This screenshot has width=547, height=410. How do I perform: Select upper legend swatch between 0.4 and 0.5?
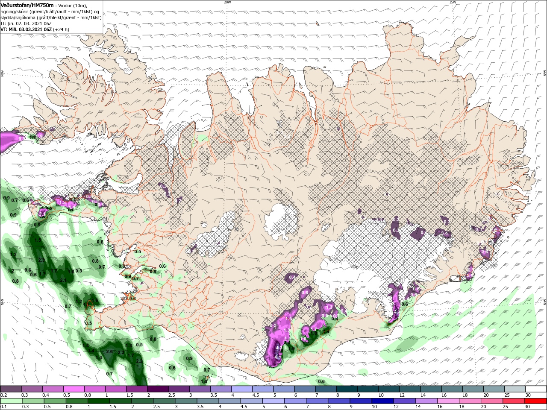pos(53,389)
